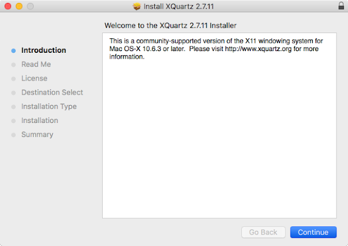348x246 pixels.
Task: Click the Install XQuartz 2.7.11 window title
Action: point(179,6)
